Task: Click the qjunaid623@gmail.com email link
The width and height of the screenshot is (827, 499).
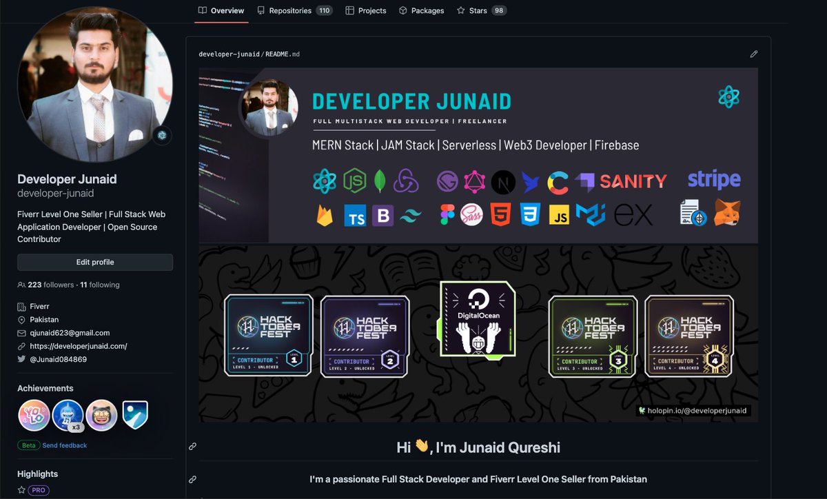Action: 70,334
